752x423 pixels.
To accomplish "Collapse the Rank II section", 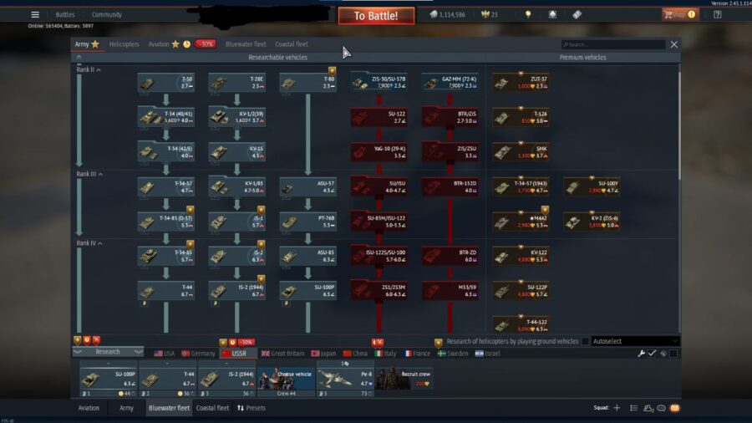I will [89, 69].
